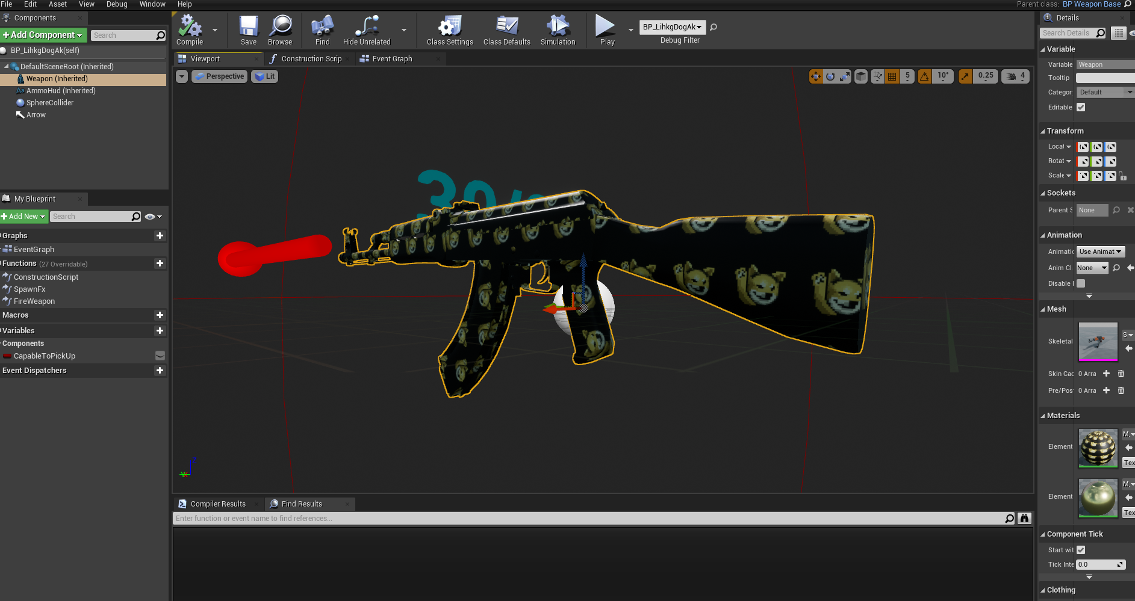The width and height of the screenshot is (1135, 601).
Task: Switch to Event Graph tab
Action: 391,59
